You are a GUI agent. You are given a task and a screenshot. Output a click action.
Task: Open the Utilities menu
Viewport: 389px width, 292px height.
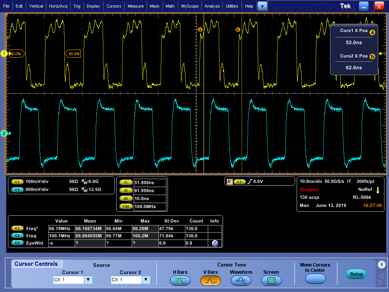232,6
